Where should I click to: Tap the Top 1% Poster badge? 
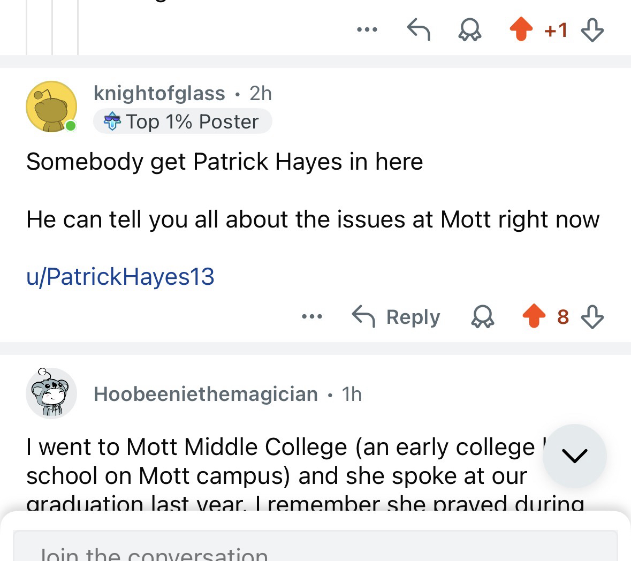coord(183,122)
